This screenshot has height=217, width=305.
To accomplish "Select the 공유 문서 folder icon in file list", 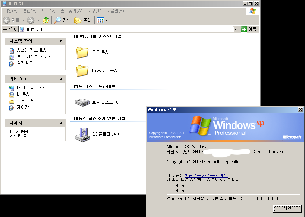I will [x=82, y=53].
